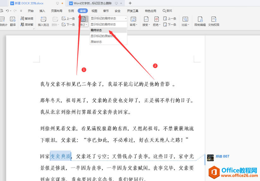Switch to the 视图 ribbon tab
This screenshot has height=181, width=260.
(94, 11)
